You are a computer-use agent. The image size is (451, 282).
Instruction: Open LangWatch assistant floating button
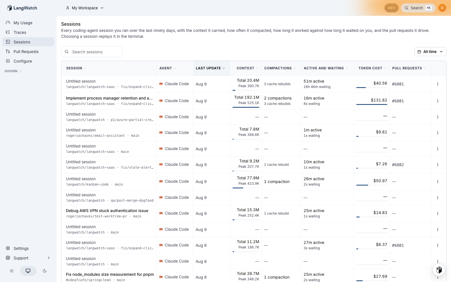click(x=439, y=270)
